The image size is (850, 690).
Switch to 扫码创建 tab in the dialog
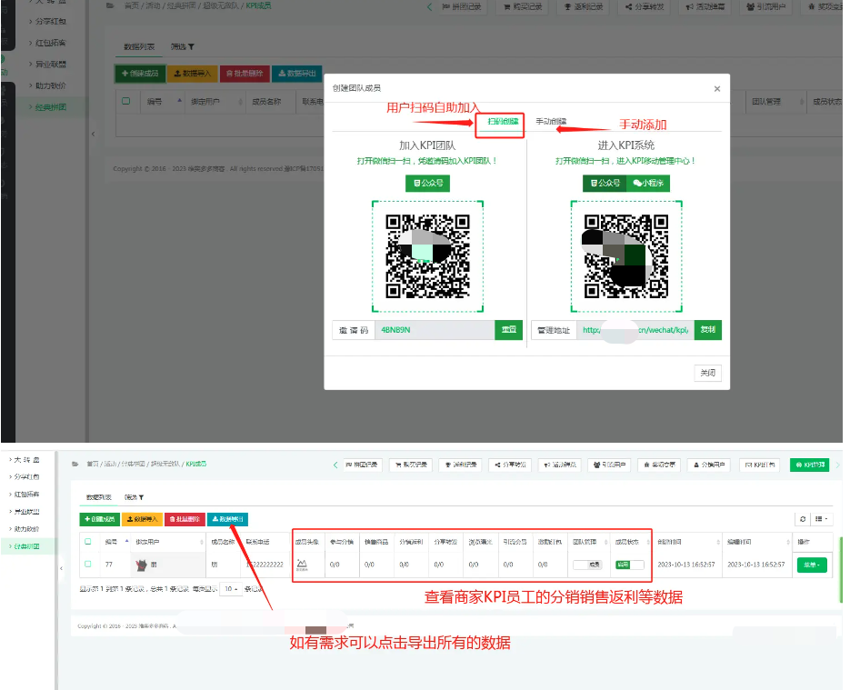pyautogui.click(x=502, y=121)
